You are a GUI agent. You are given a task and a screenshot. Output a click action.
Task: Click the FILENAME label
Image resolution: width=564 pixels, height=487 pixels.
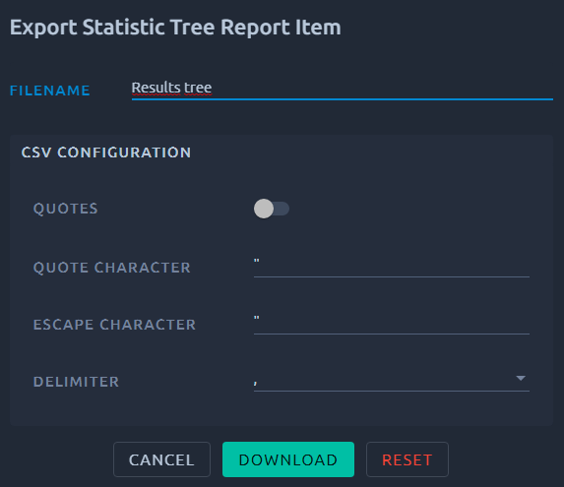tap(50, 91)
